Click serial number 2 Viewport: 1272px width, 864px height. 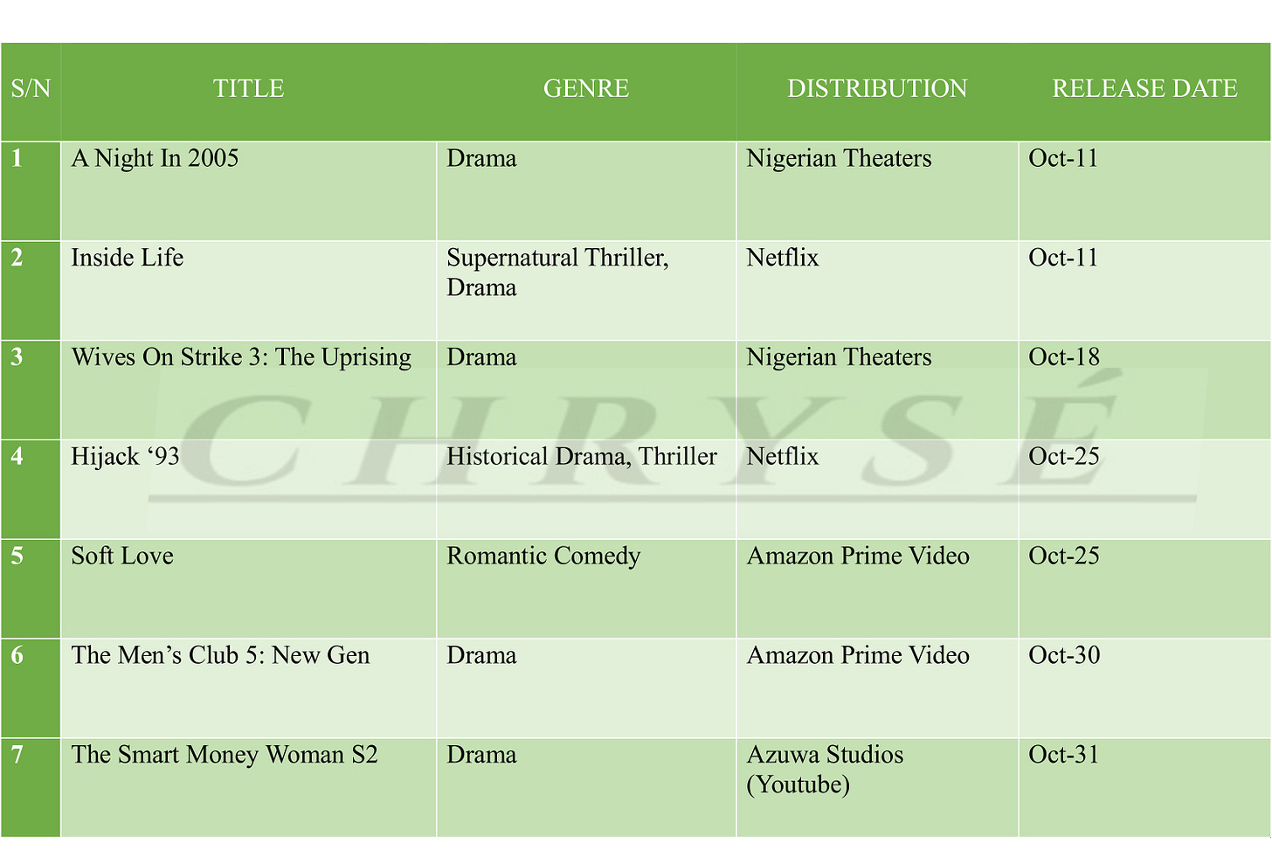17,258
